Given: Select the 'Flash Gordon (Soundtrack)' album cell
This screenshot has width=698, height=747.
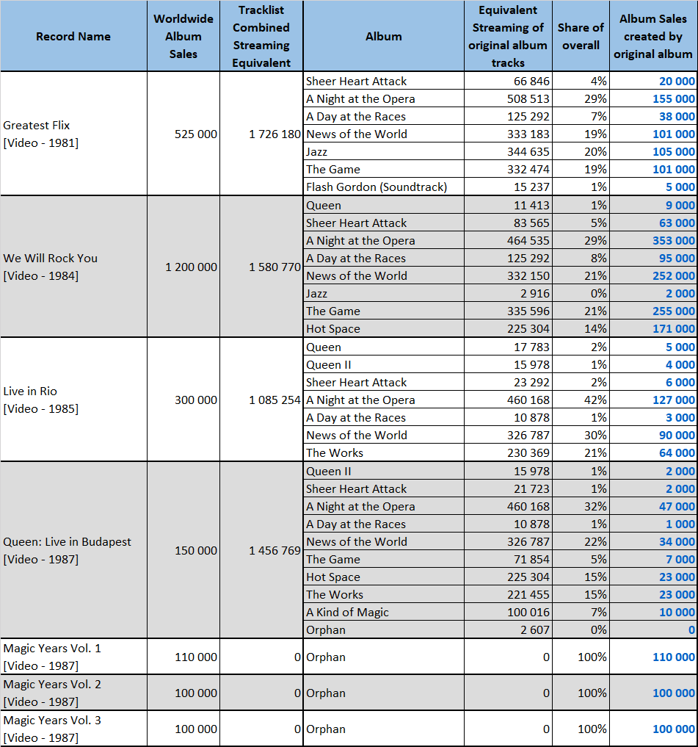Looking at the screenshot, I should coord(384,187).
